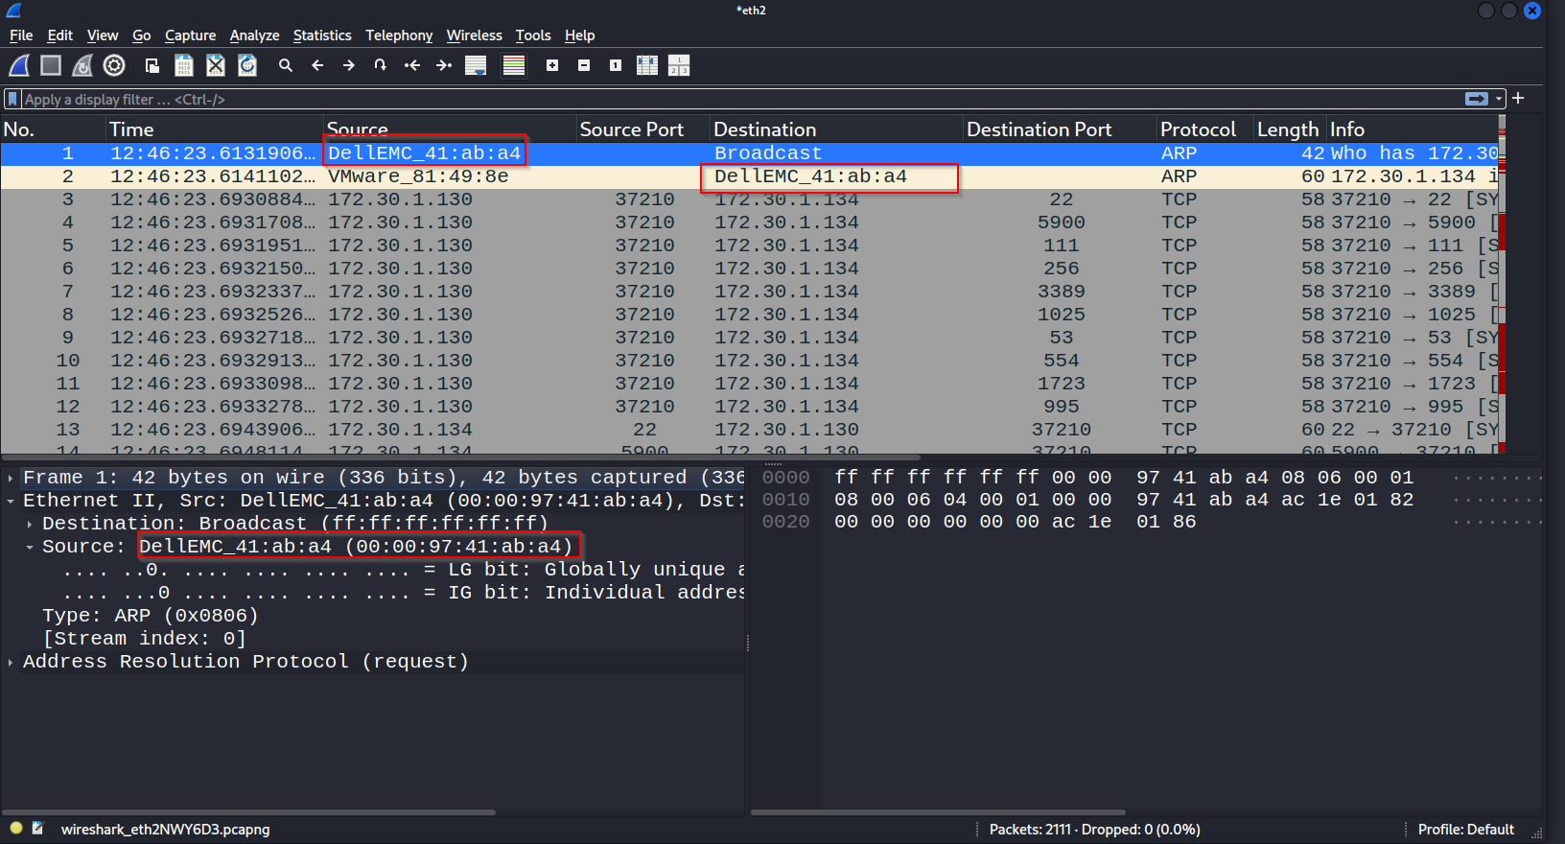Open the Statistics menu

pyautogui.click(x=322, y=35)
